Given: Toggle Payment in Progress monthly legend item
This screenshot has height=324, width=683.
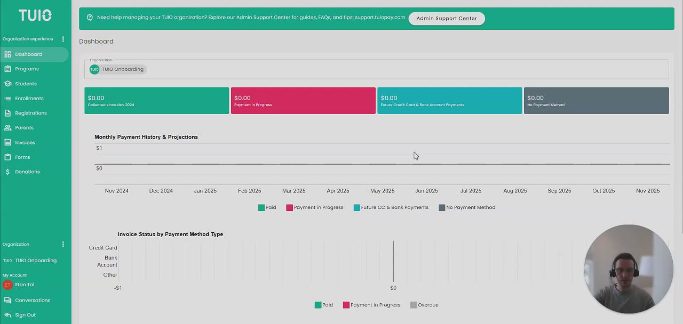Looking at the screenshot, I should click(315, 207).
